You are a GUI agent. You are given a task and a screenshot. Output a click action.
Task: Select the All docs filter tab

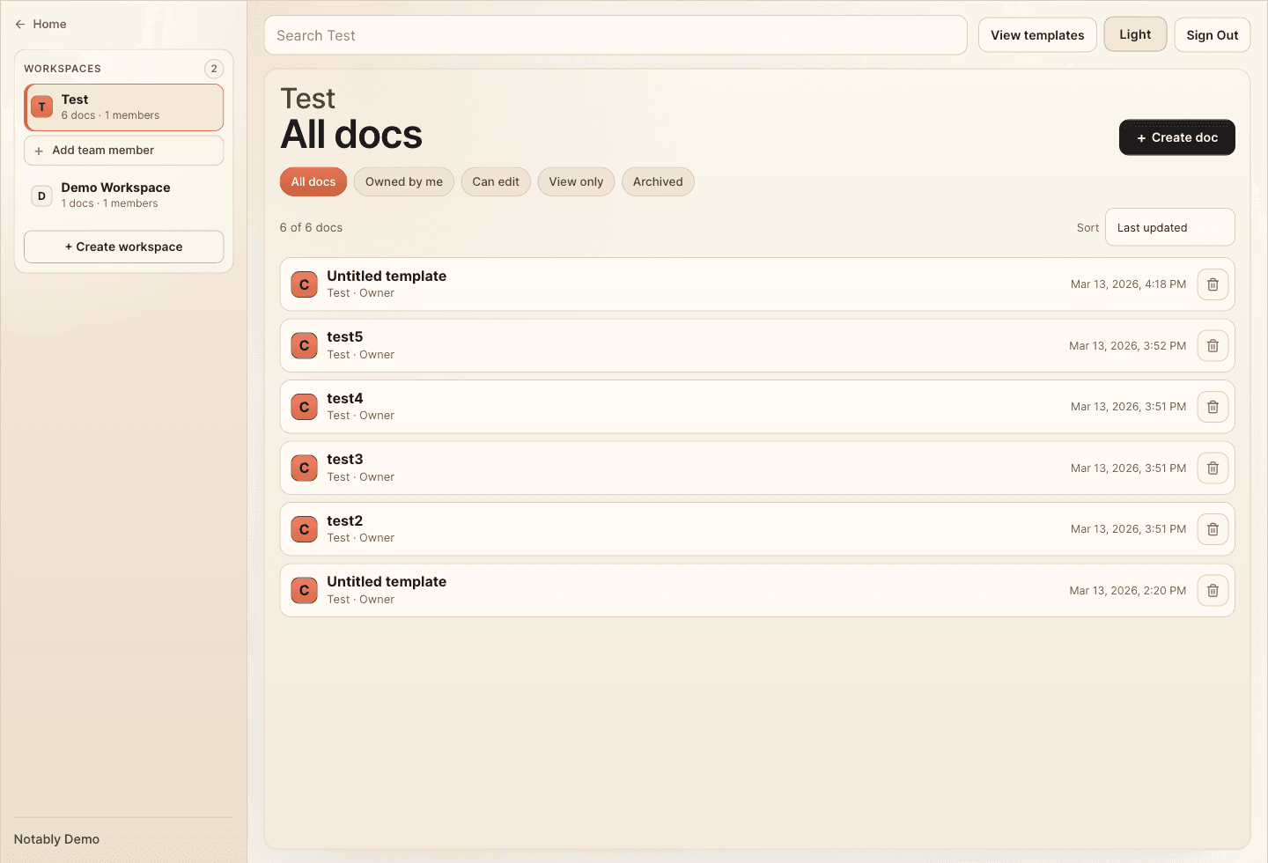tap(313, 181)
